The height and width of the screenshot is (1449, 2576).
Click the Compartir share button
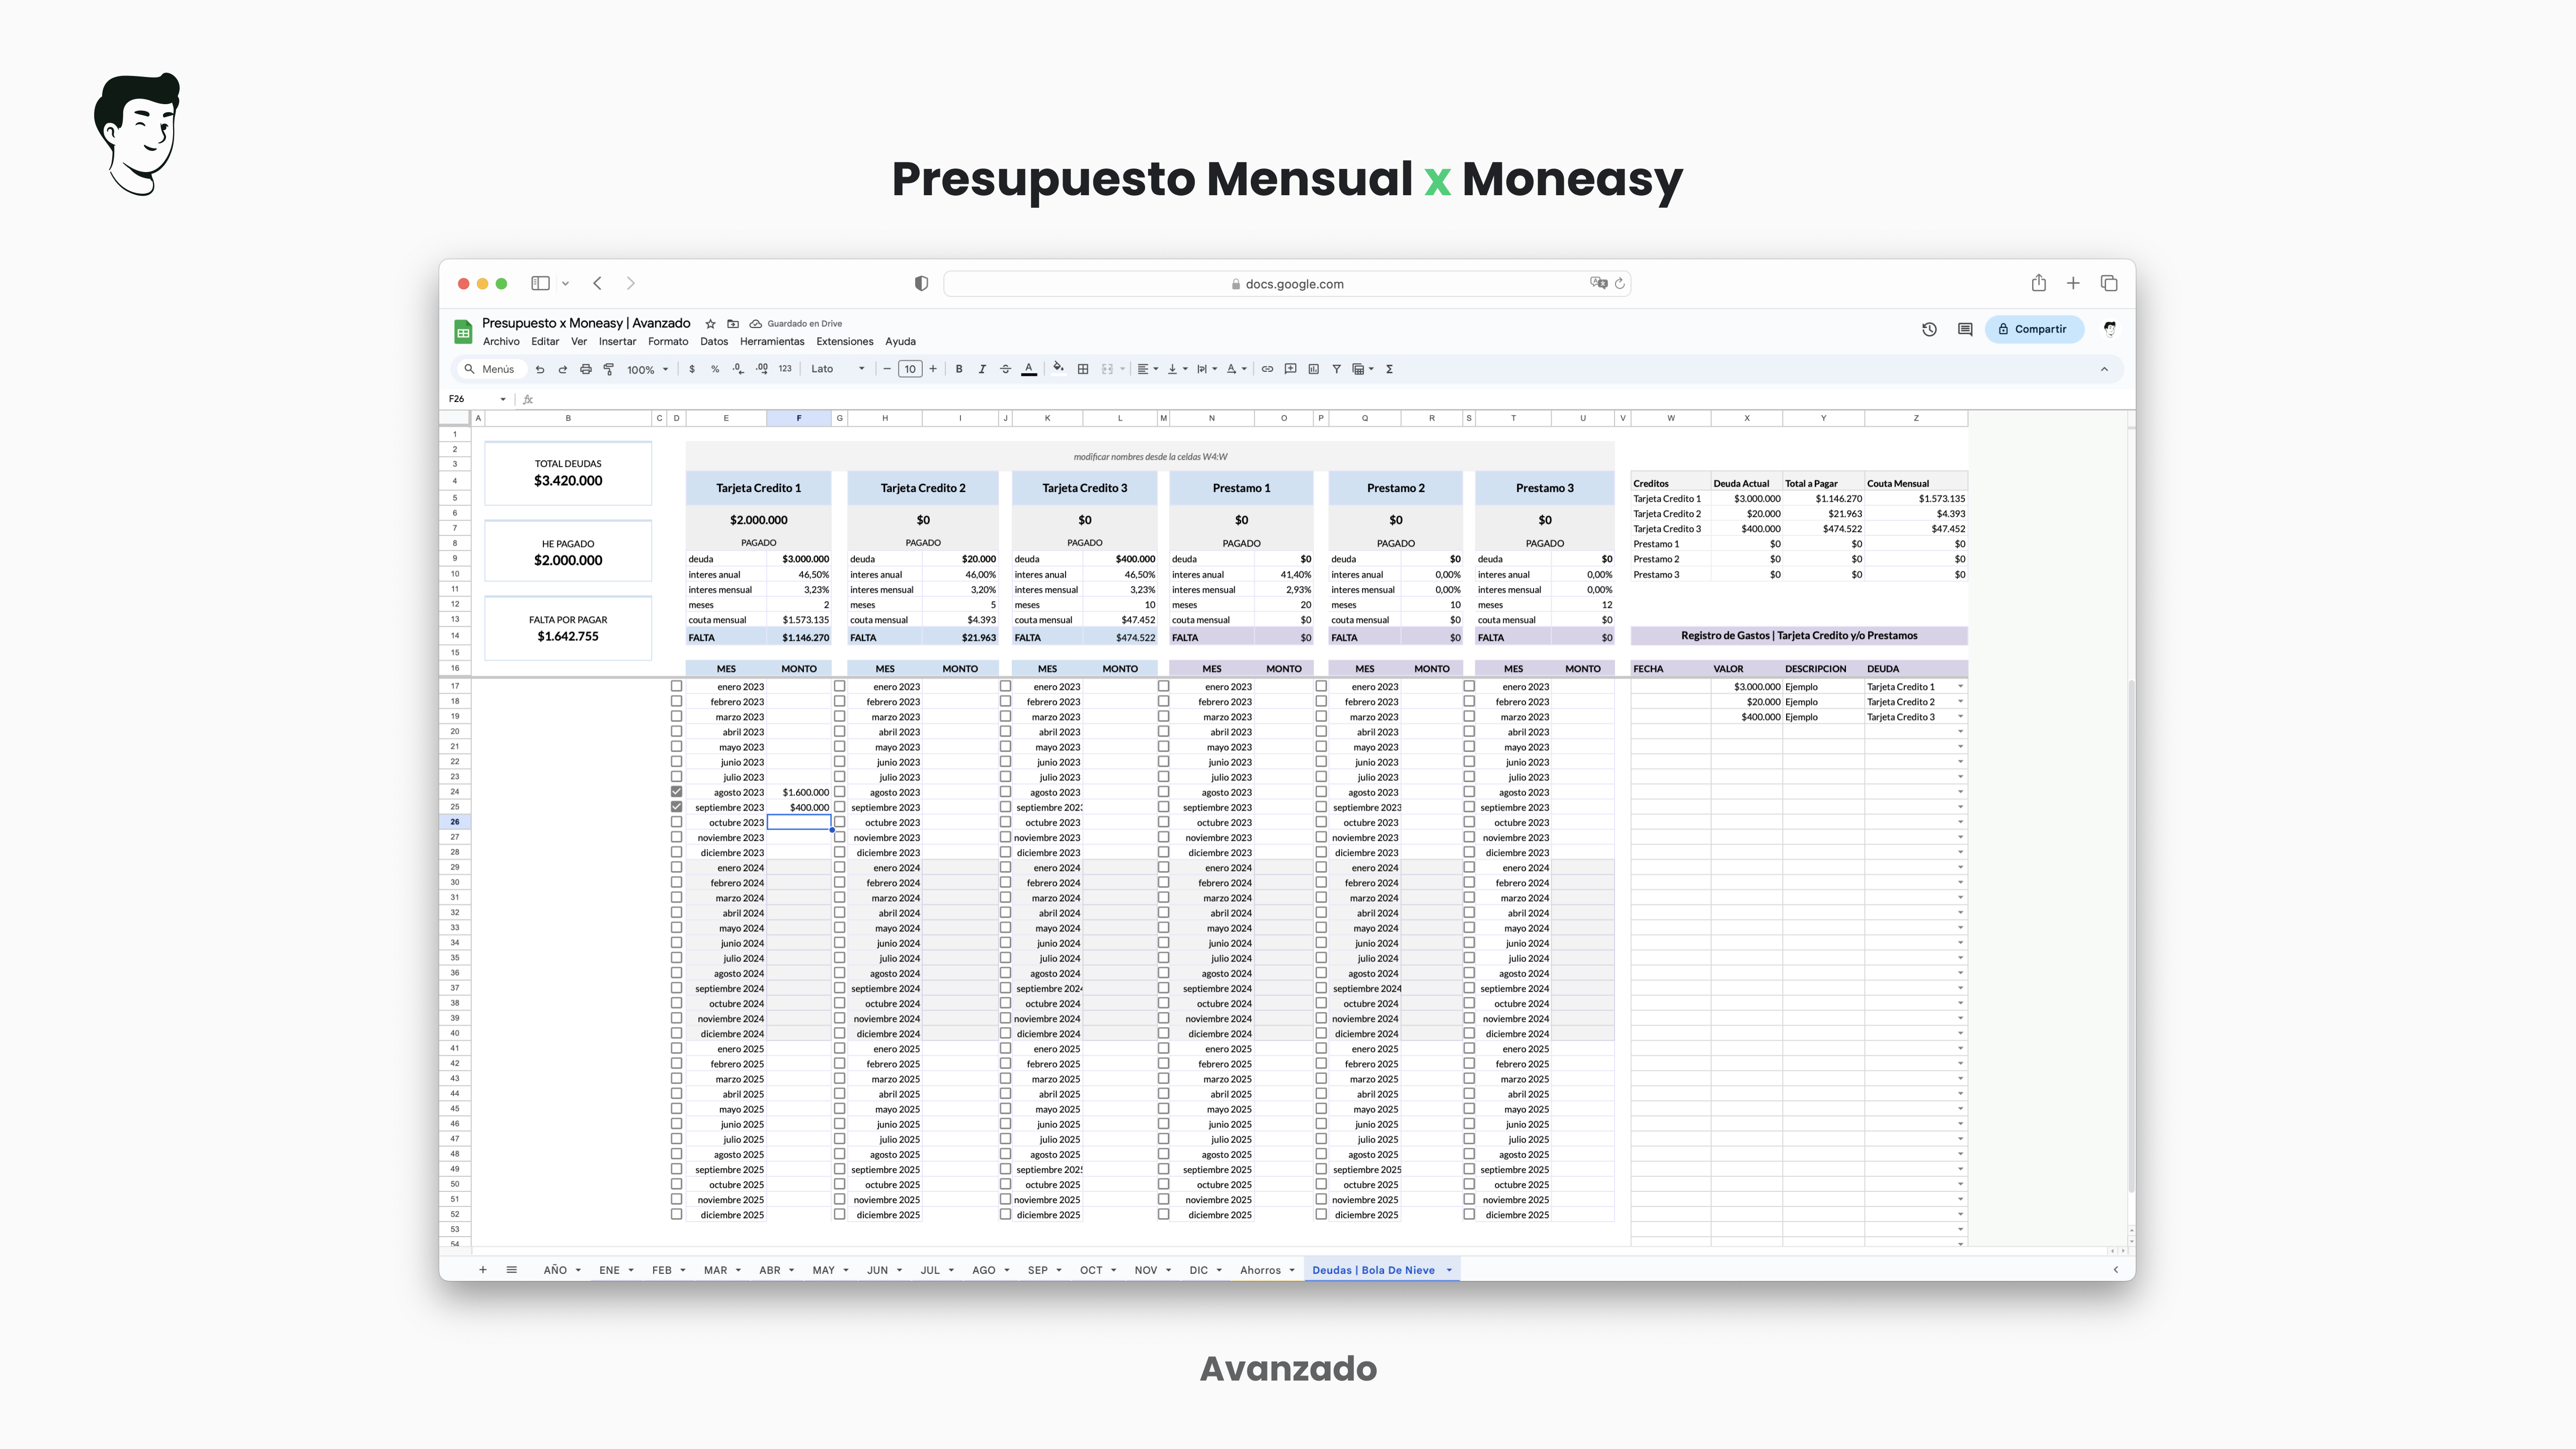2033,329
